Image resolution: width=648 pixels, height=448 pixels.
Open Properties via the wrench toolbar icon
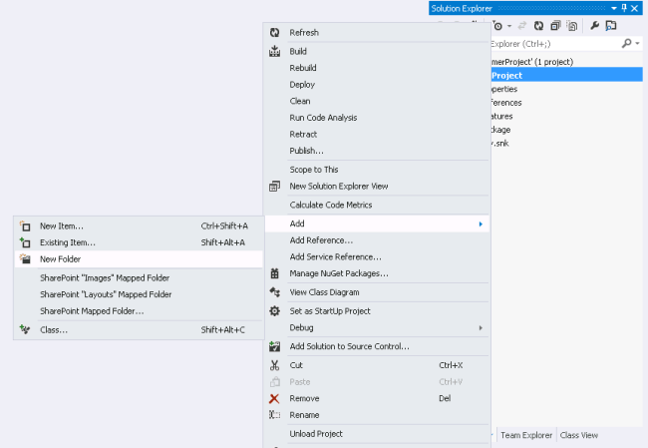[x=593, y=25]
